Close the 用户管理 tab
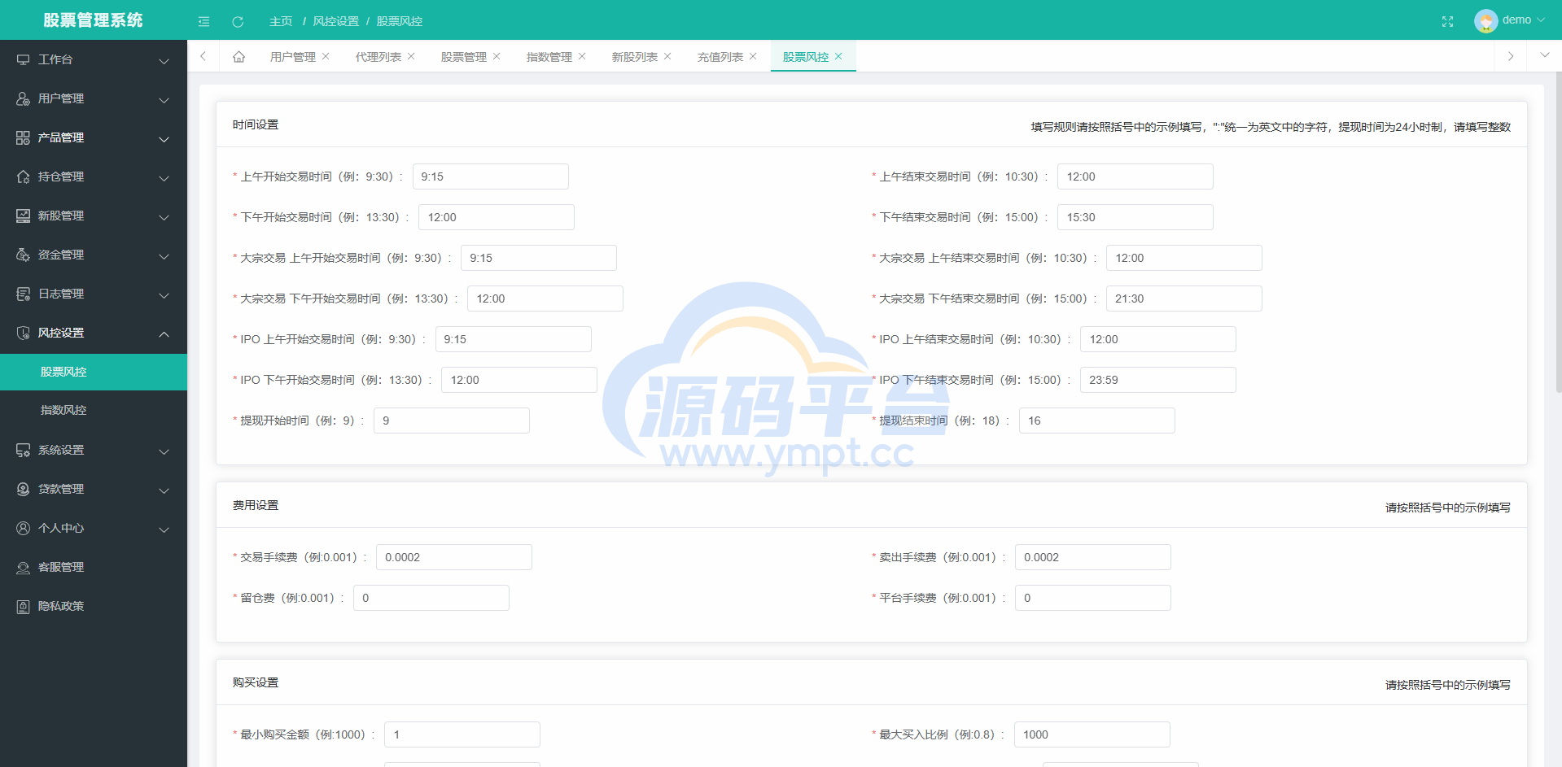Image resolution: width=1562 pixels, height=767 pixels. pos(326,56)
